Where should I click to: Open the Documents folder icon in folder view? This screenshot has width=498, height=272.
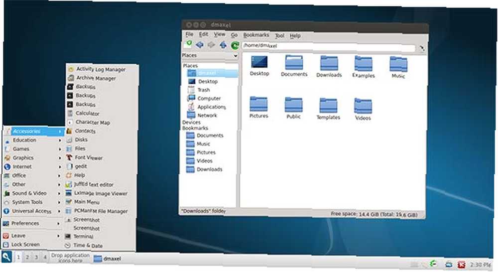pos(294,66)
